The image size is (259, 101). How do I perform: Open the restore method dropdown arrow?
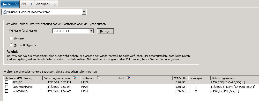coord(84,12)
